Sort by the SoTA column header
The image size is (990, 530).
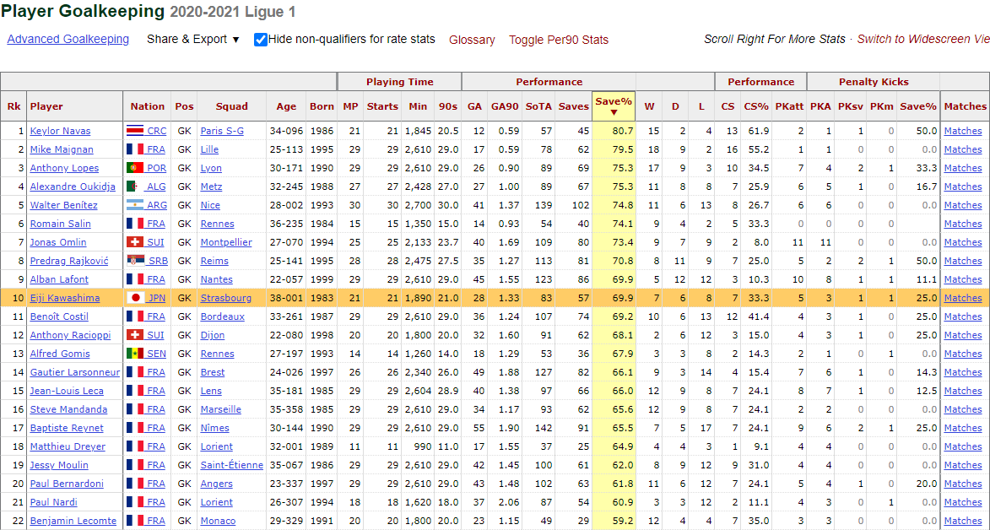pyautogui.click(x=538, y=106)
